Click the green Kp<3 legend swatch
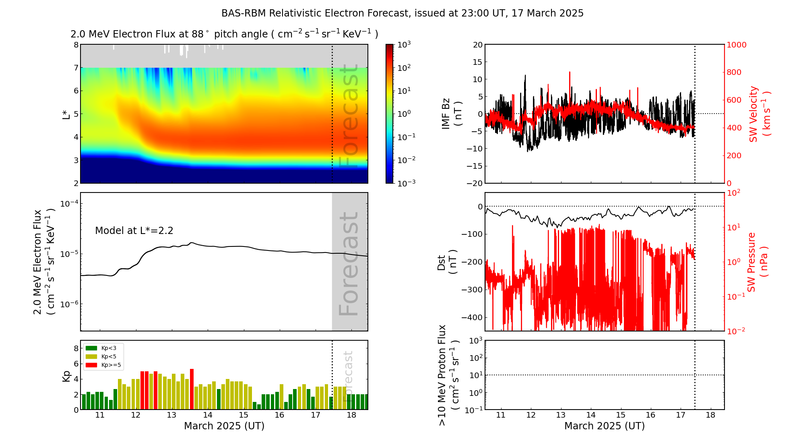Viewport: 805px width, 443px height. click(91, 348)
